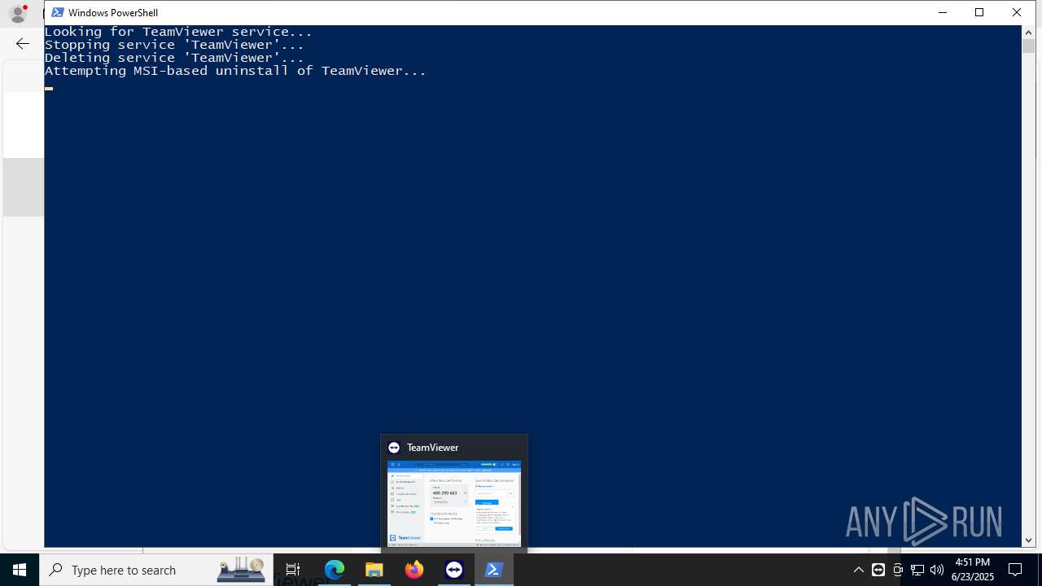The image size is (1042, 586).
Task: Open File Explorer from taskbar
Action: pyautogui.click(x=374, y=570)
